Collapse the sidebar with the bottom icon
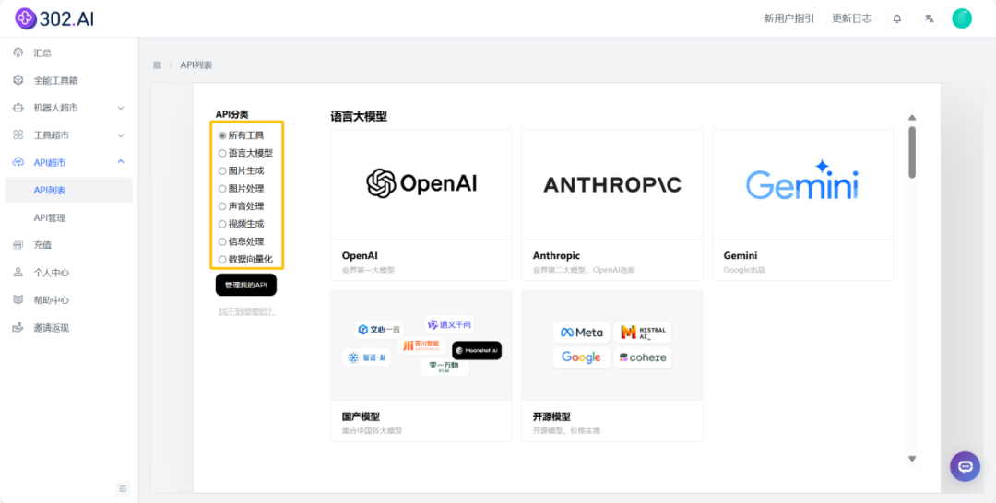The height and width of the screenshot is (503, 996). pyautogui.click(x=124, y=487)
